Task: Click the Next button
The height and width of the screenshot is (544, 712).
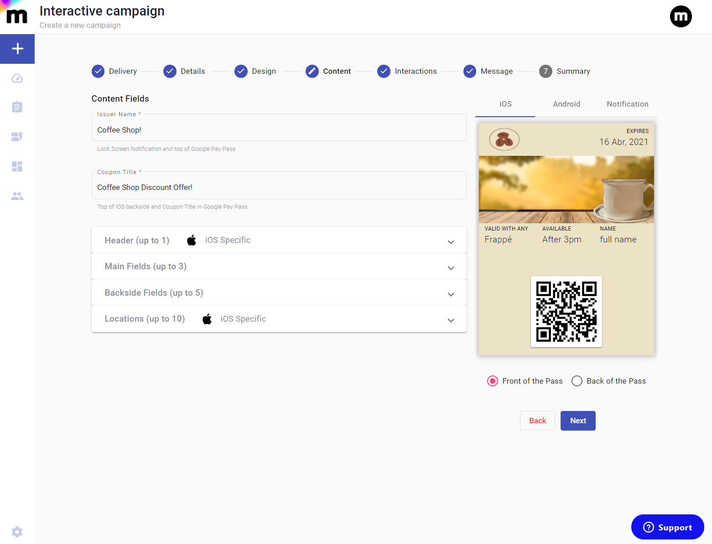Action: point(577,421)
